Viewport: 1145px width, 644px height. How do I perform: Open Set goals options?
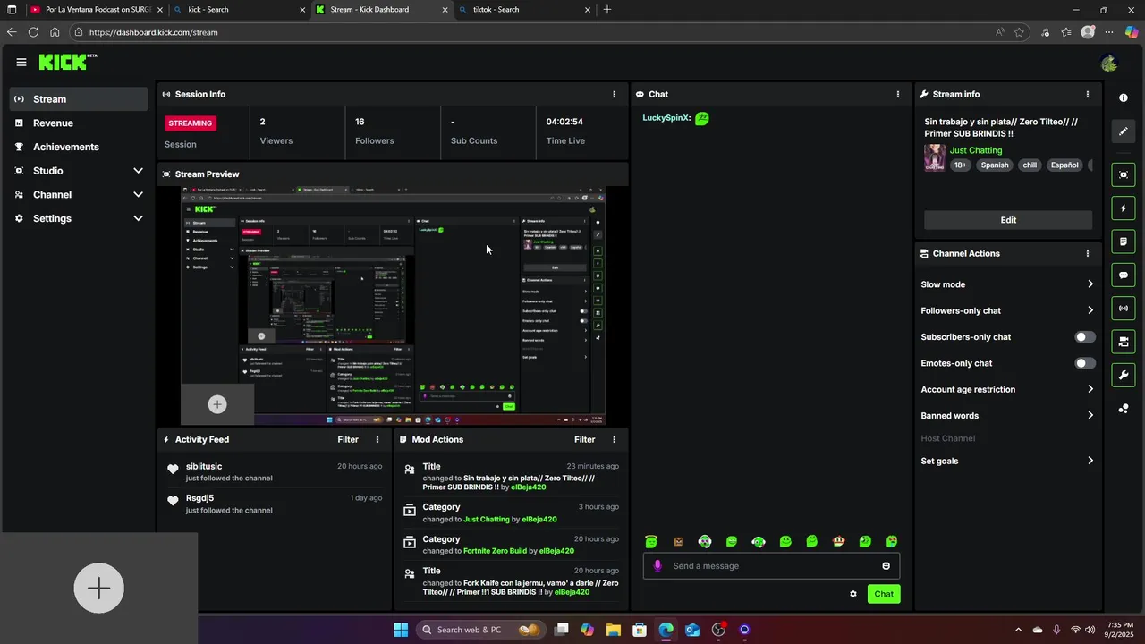point(1007,461)
